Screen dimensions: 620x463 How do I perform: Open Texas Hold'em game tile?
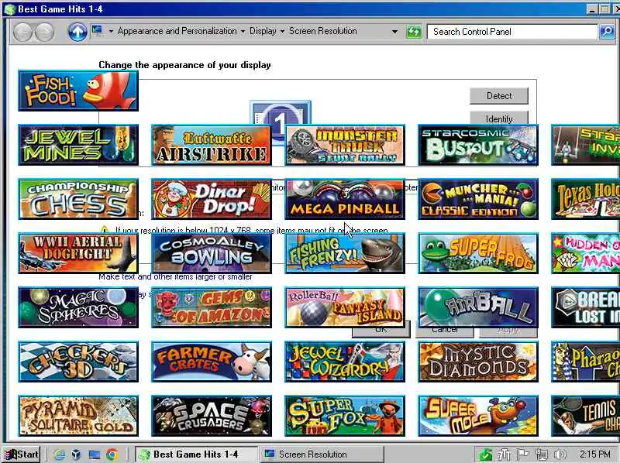[586, 199]
